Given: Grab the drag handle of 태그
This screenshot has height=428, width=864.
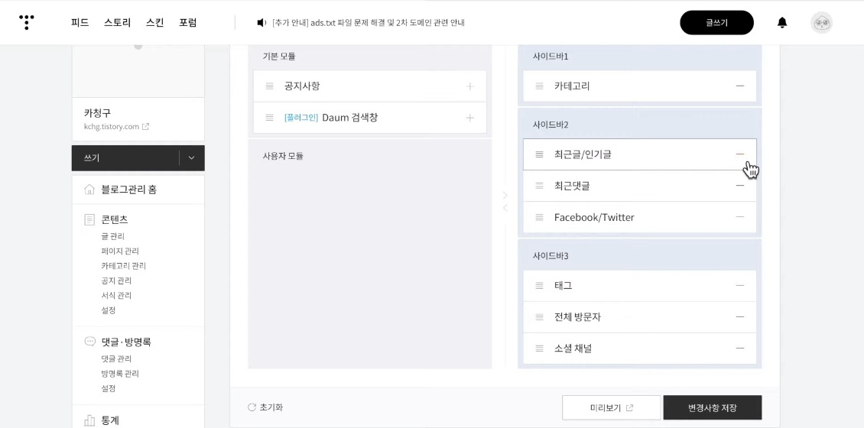Looking at the screenshot, I should coord(540,285).
